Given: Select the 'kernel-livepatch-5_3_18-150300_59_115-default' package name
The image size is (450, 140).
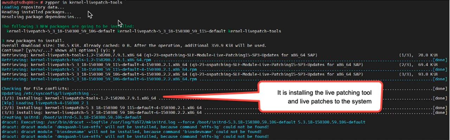Looking at the screenshot, I should tap(172, 31).
